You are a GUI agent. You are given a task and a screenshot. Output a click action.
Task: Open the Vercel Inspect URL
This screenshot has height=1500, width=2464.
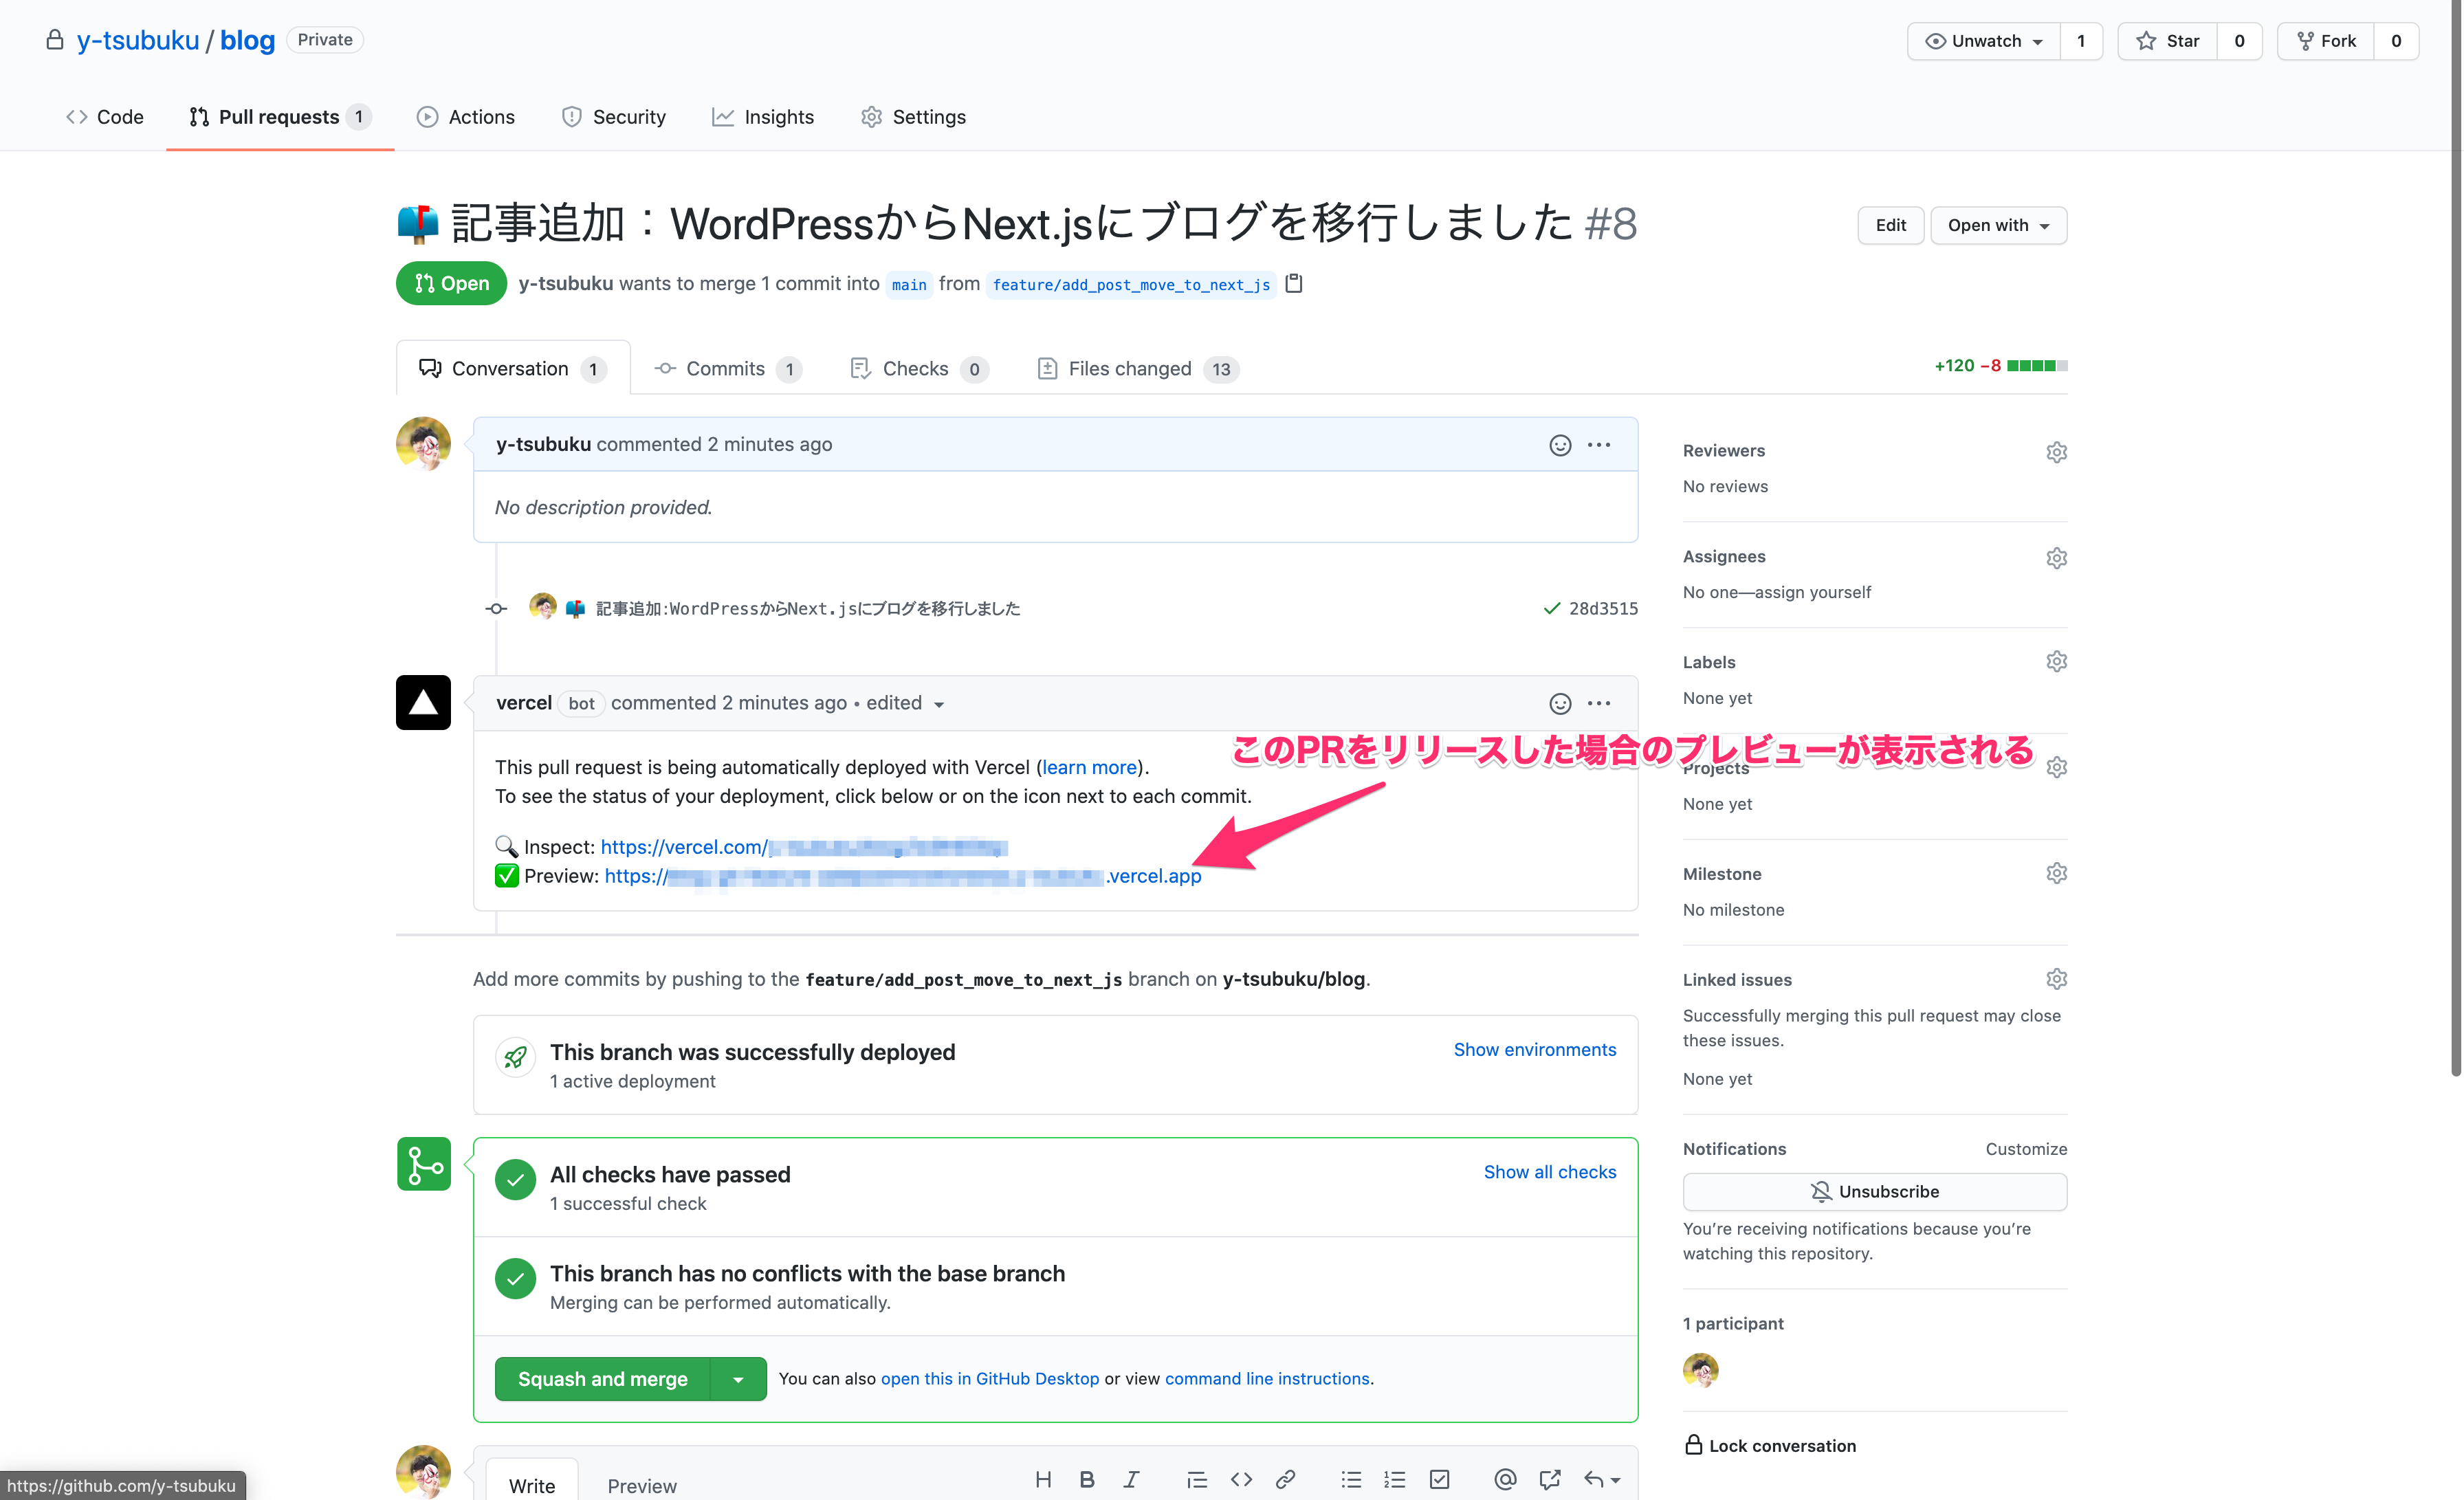[x=804, y=847]
